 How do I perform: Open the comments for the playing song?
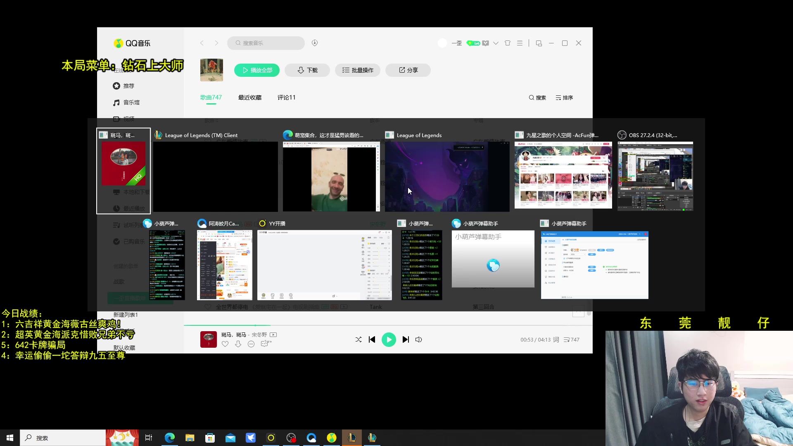265,344
